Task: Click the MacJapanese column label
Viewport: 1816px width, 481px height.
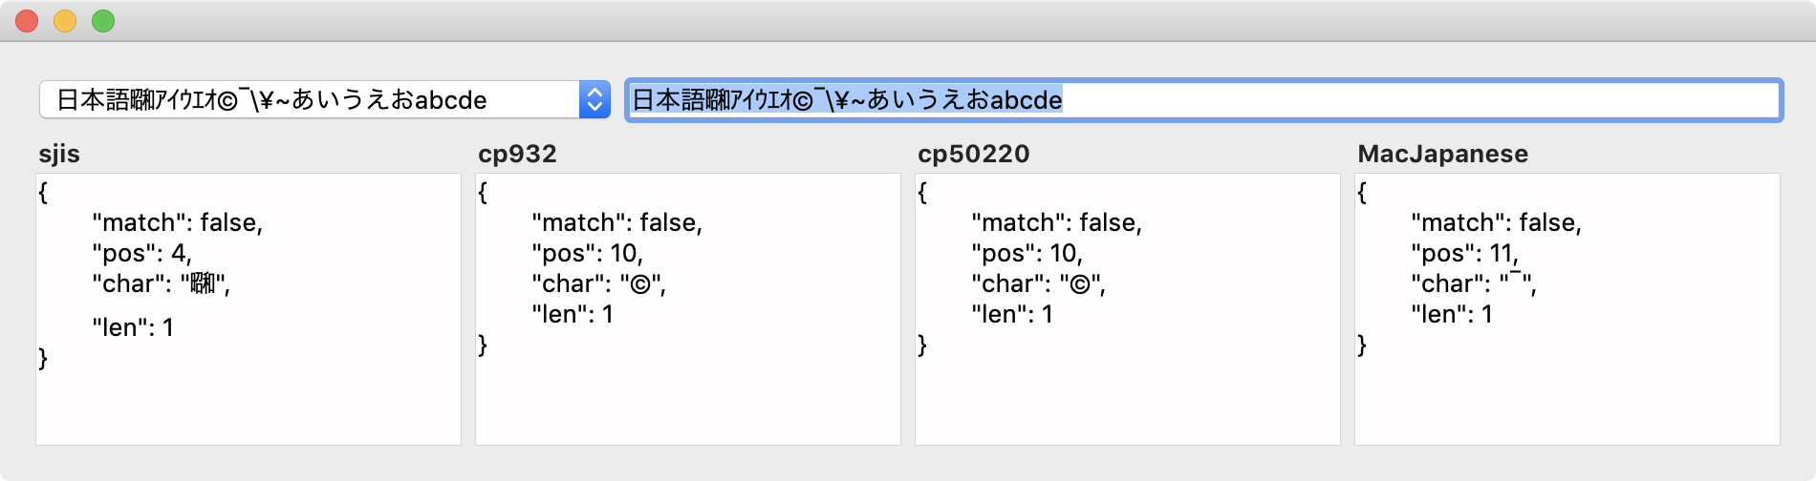Action: pyautogui.click(x=1442, y=154)
